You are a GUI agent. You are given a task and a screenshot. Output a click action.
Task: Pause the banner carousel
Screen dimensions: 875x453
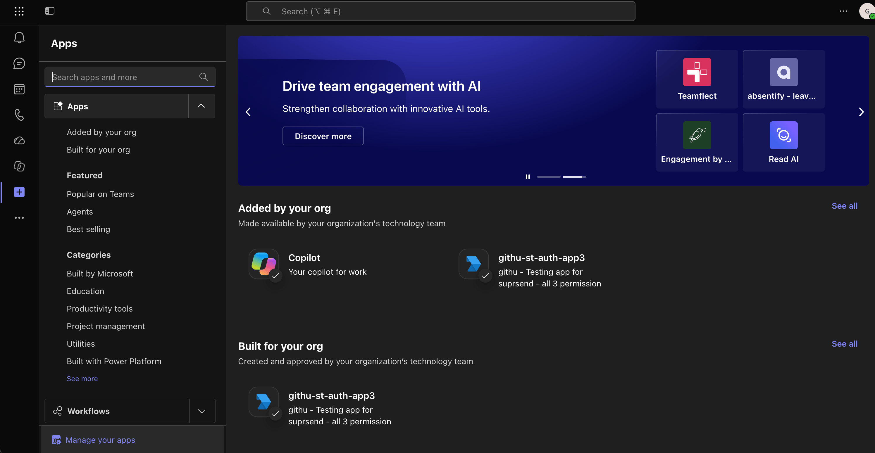point(528,177)
